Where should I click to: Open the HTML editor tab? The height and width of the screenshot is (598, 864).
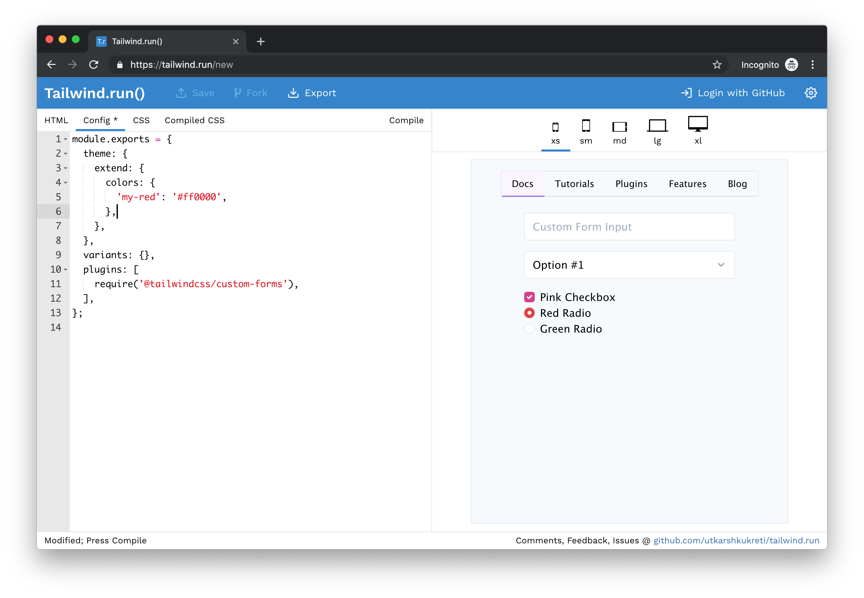(x=56, y=120)
